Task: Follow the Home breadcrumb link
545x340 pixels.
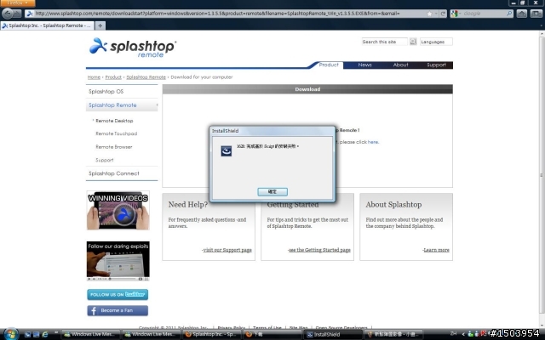Action: pos(94,77)
